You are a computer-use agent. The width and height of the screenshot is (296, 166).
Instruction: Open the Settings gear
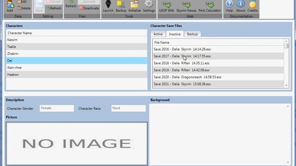149,6
